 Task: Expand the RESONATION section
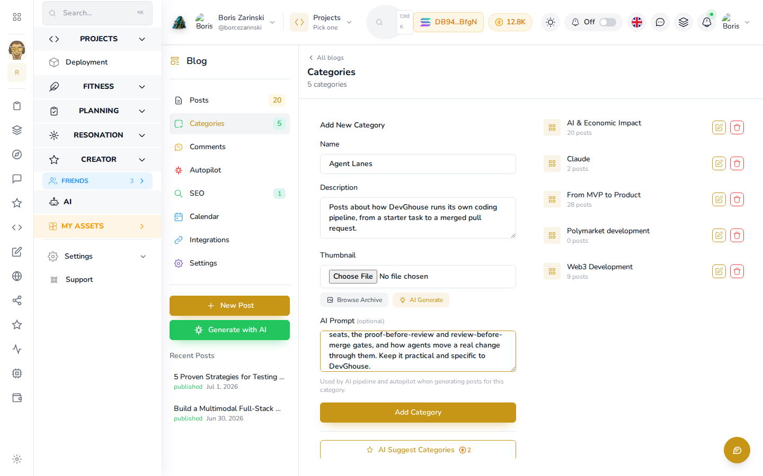coord(97,135)
